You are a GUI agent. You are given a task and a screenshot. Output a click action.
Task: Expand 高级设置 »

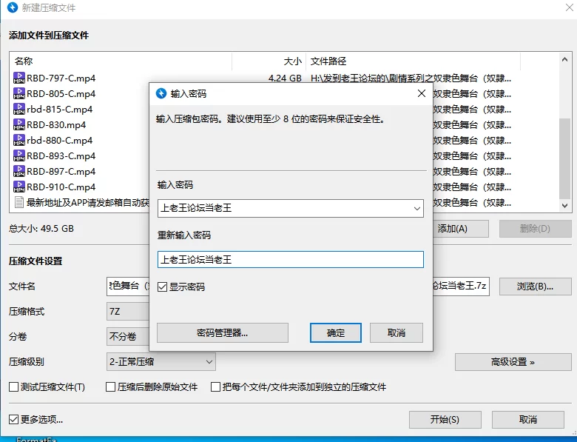513,362
